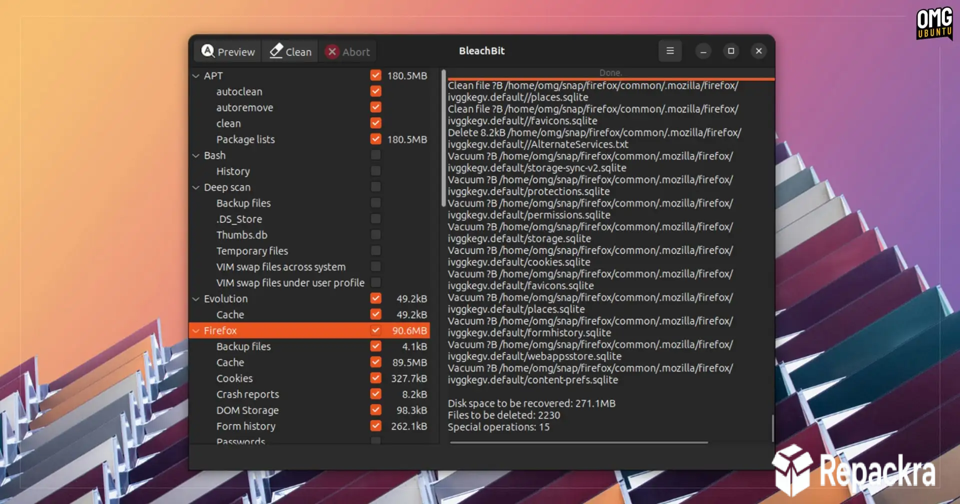Check the .DS_Store checkbox
The height and width of the screenshot is (504, 960).
(x=375, y=218)
